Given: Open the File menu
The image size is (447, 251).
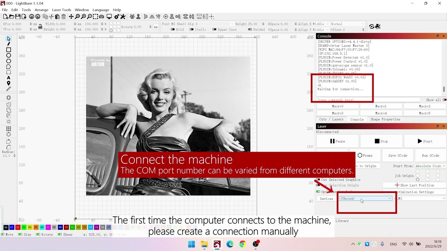Looking at the screenshot, I should pyautogui.click(x=5, y=10).
